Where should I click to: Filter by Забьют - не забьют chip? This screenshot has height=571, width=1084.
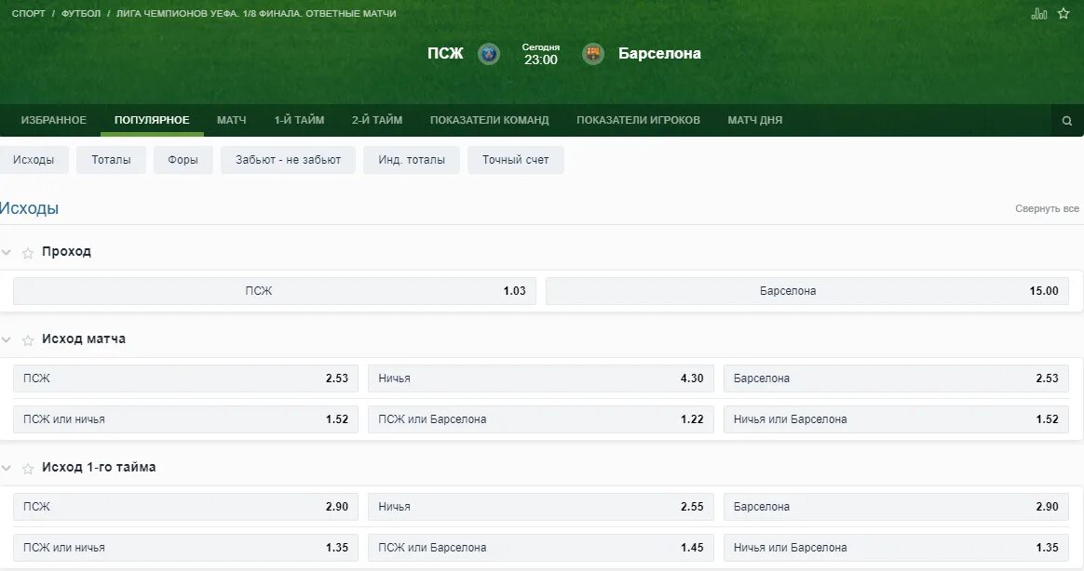tap(289, 160)
